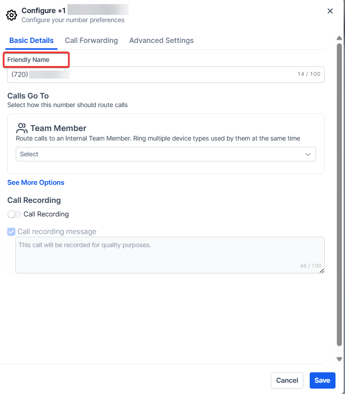This screenshot has width=345, height=394.
Task: Click the gear icon beside Configure title
Action: [x=12, y=15]
